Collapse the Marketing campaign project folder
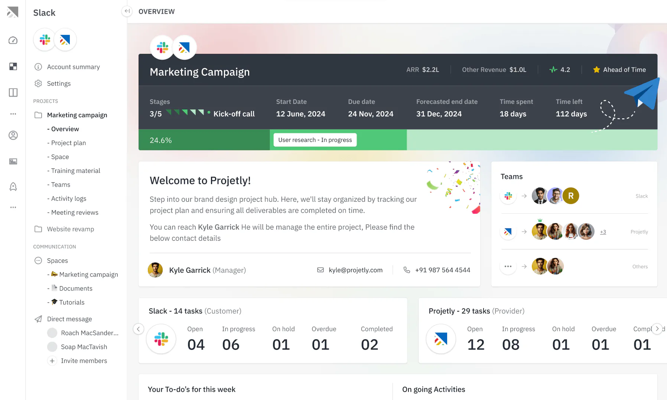The height and width of the screenshot is (400, 667). [x=38, y=115]
